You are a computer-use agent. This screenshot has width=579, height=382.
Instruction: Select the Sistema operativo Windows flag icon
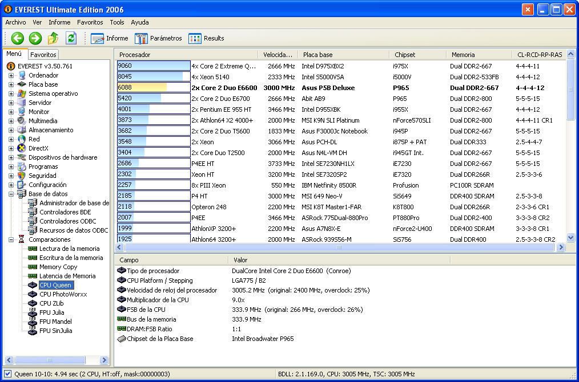click(22, 94)
